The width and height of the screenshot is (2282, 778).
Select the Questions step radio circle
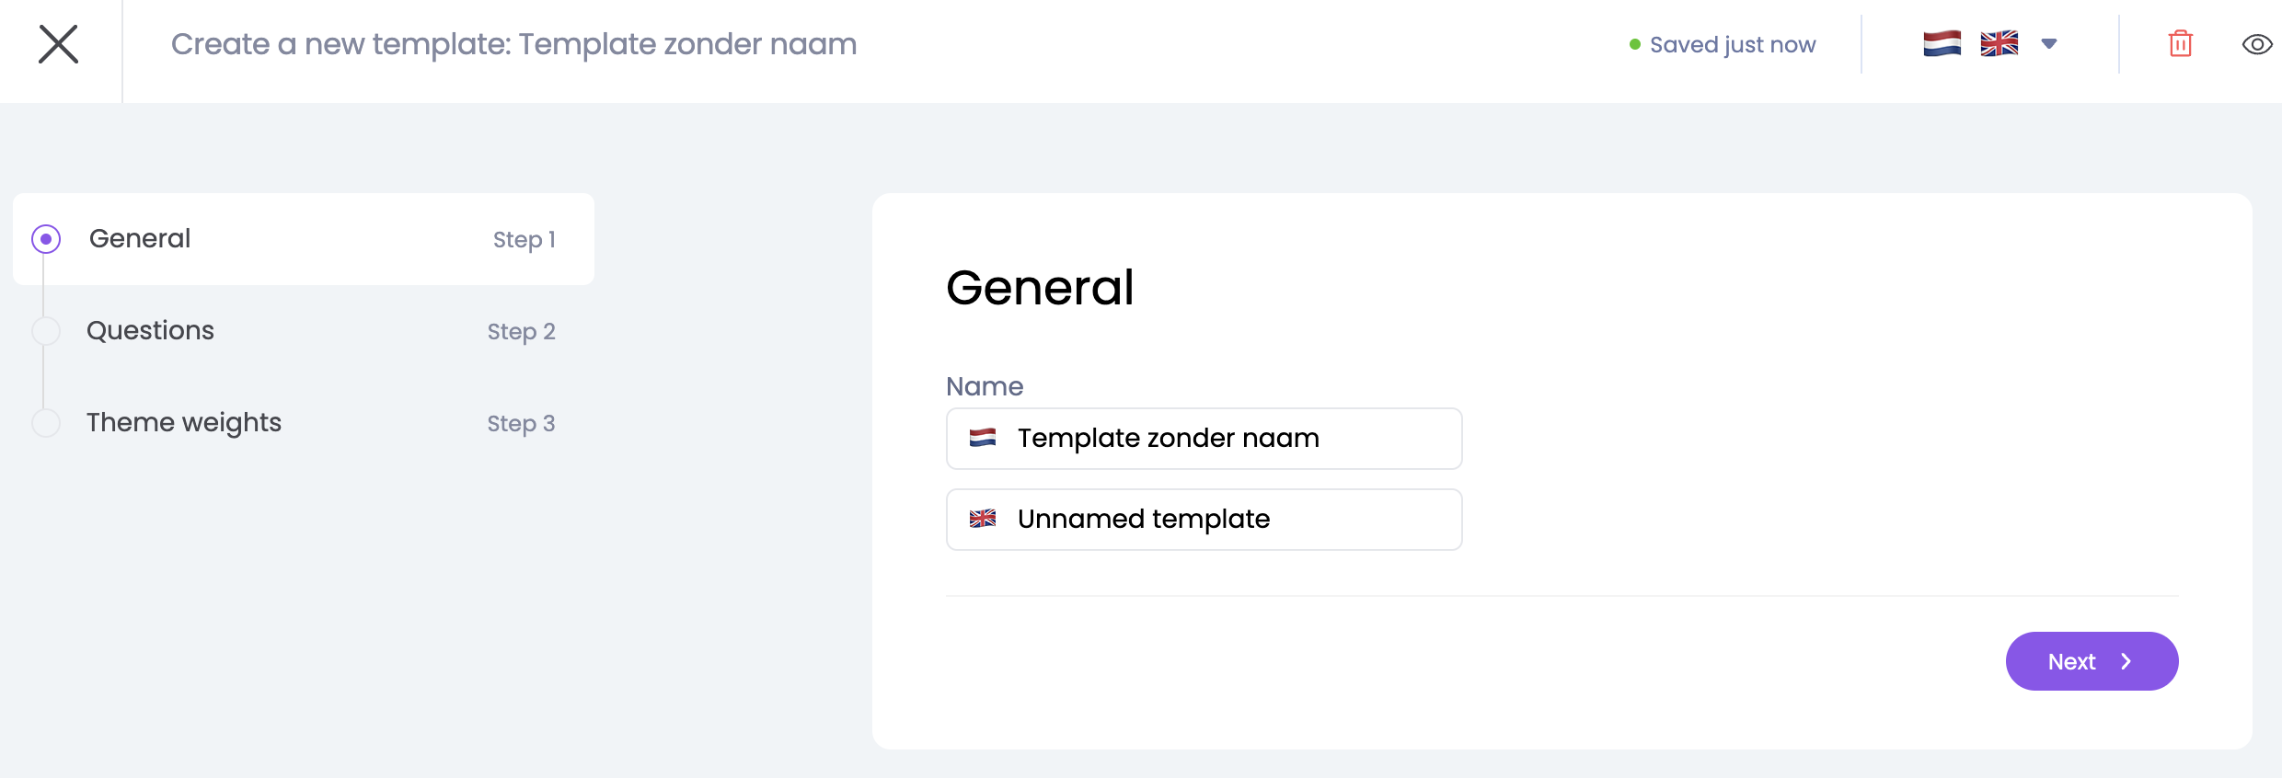[46, 331]
